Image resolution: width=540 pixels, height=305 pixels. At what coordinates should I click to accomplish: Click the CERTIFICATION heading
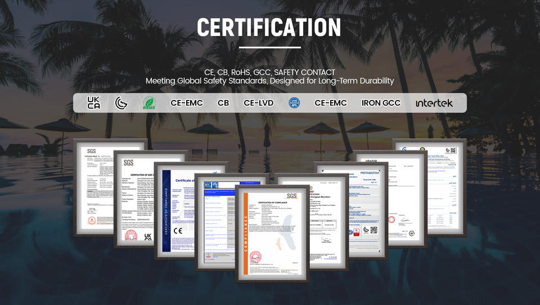coord(269,27)
